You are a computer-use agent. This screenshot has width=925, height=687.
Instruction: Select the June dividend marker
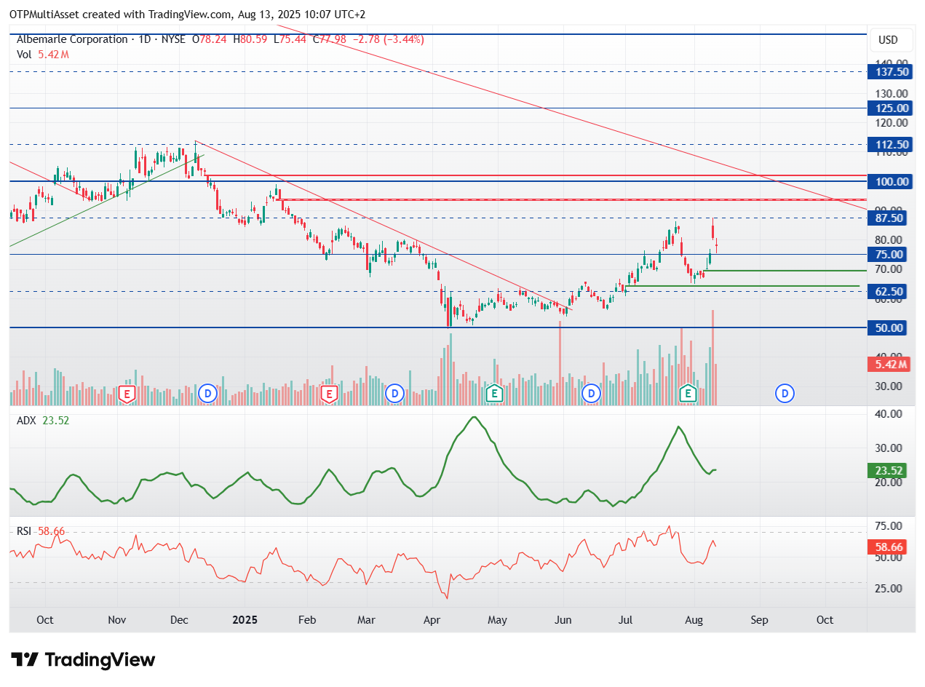[592, 394]
